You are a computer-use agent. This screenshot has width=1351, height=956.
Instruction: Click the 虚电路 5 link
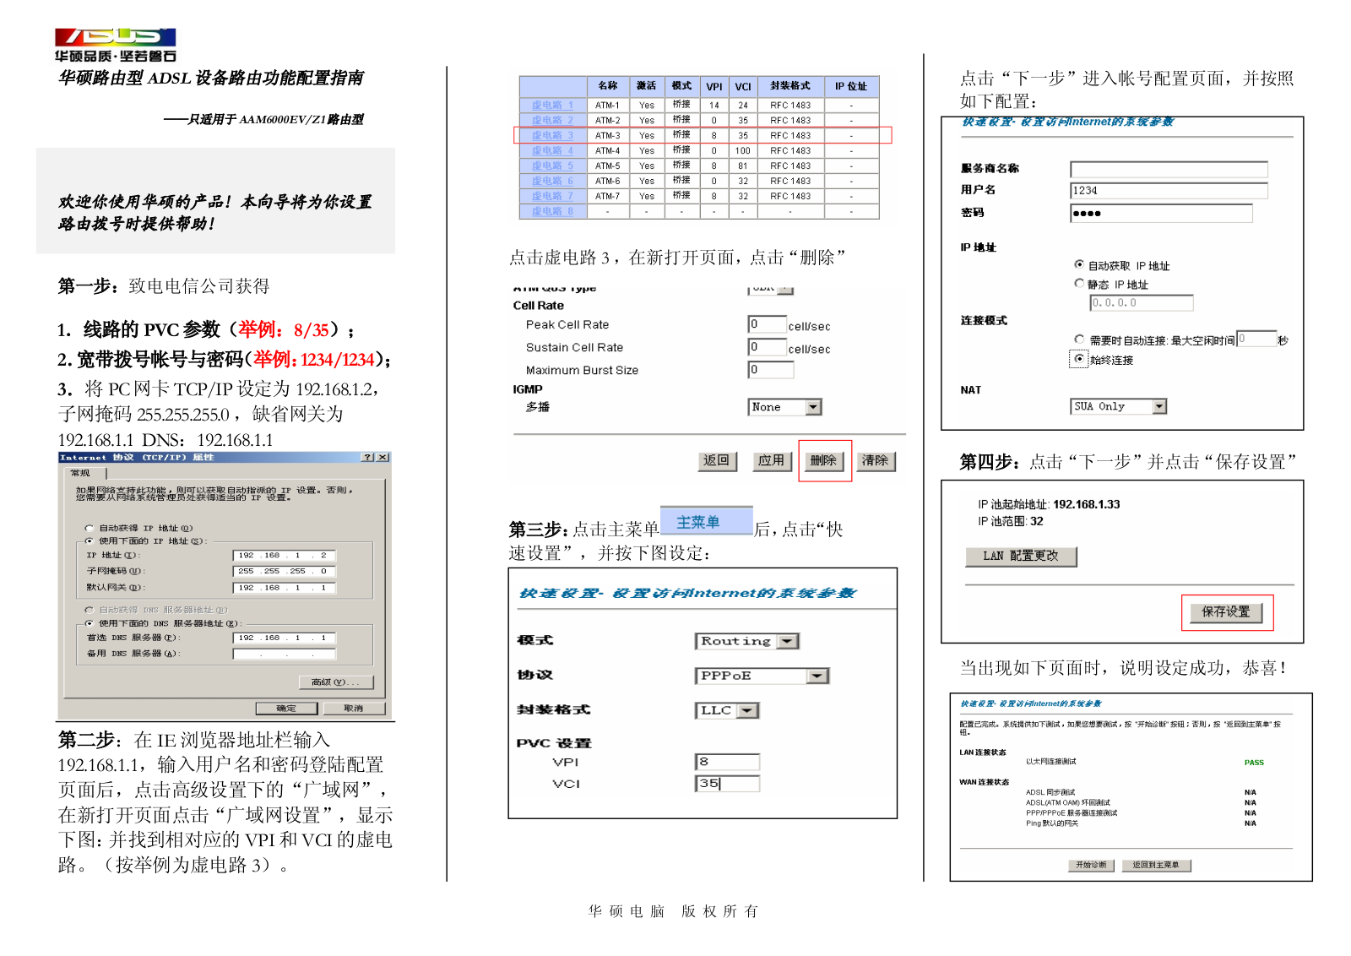tap(552, 166)
